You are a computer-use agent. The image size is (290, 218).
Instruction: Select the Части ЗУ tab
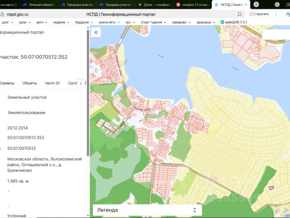point(52,83)
